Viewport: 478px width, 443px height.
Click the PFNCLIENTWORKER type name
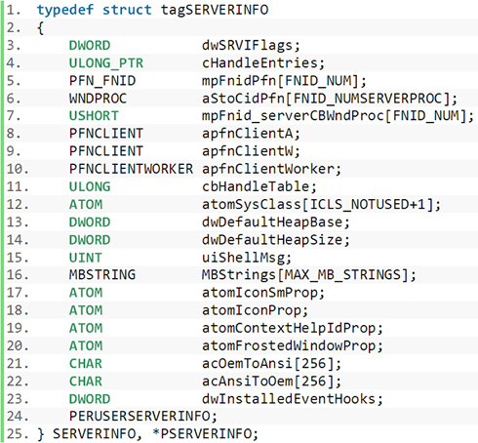131,169
